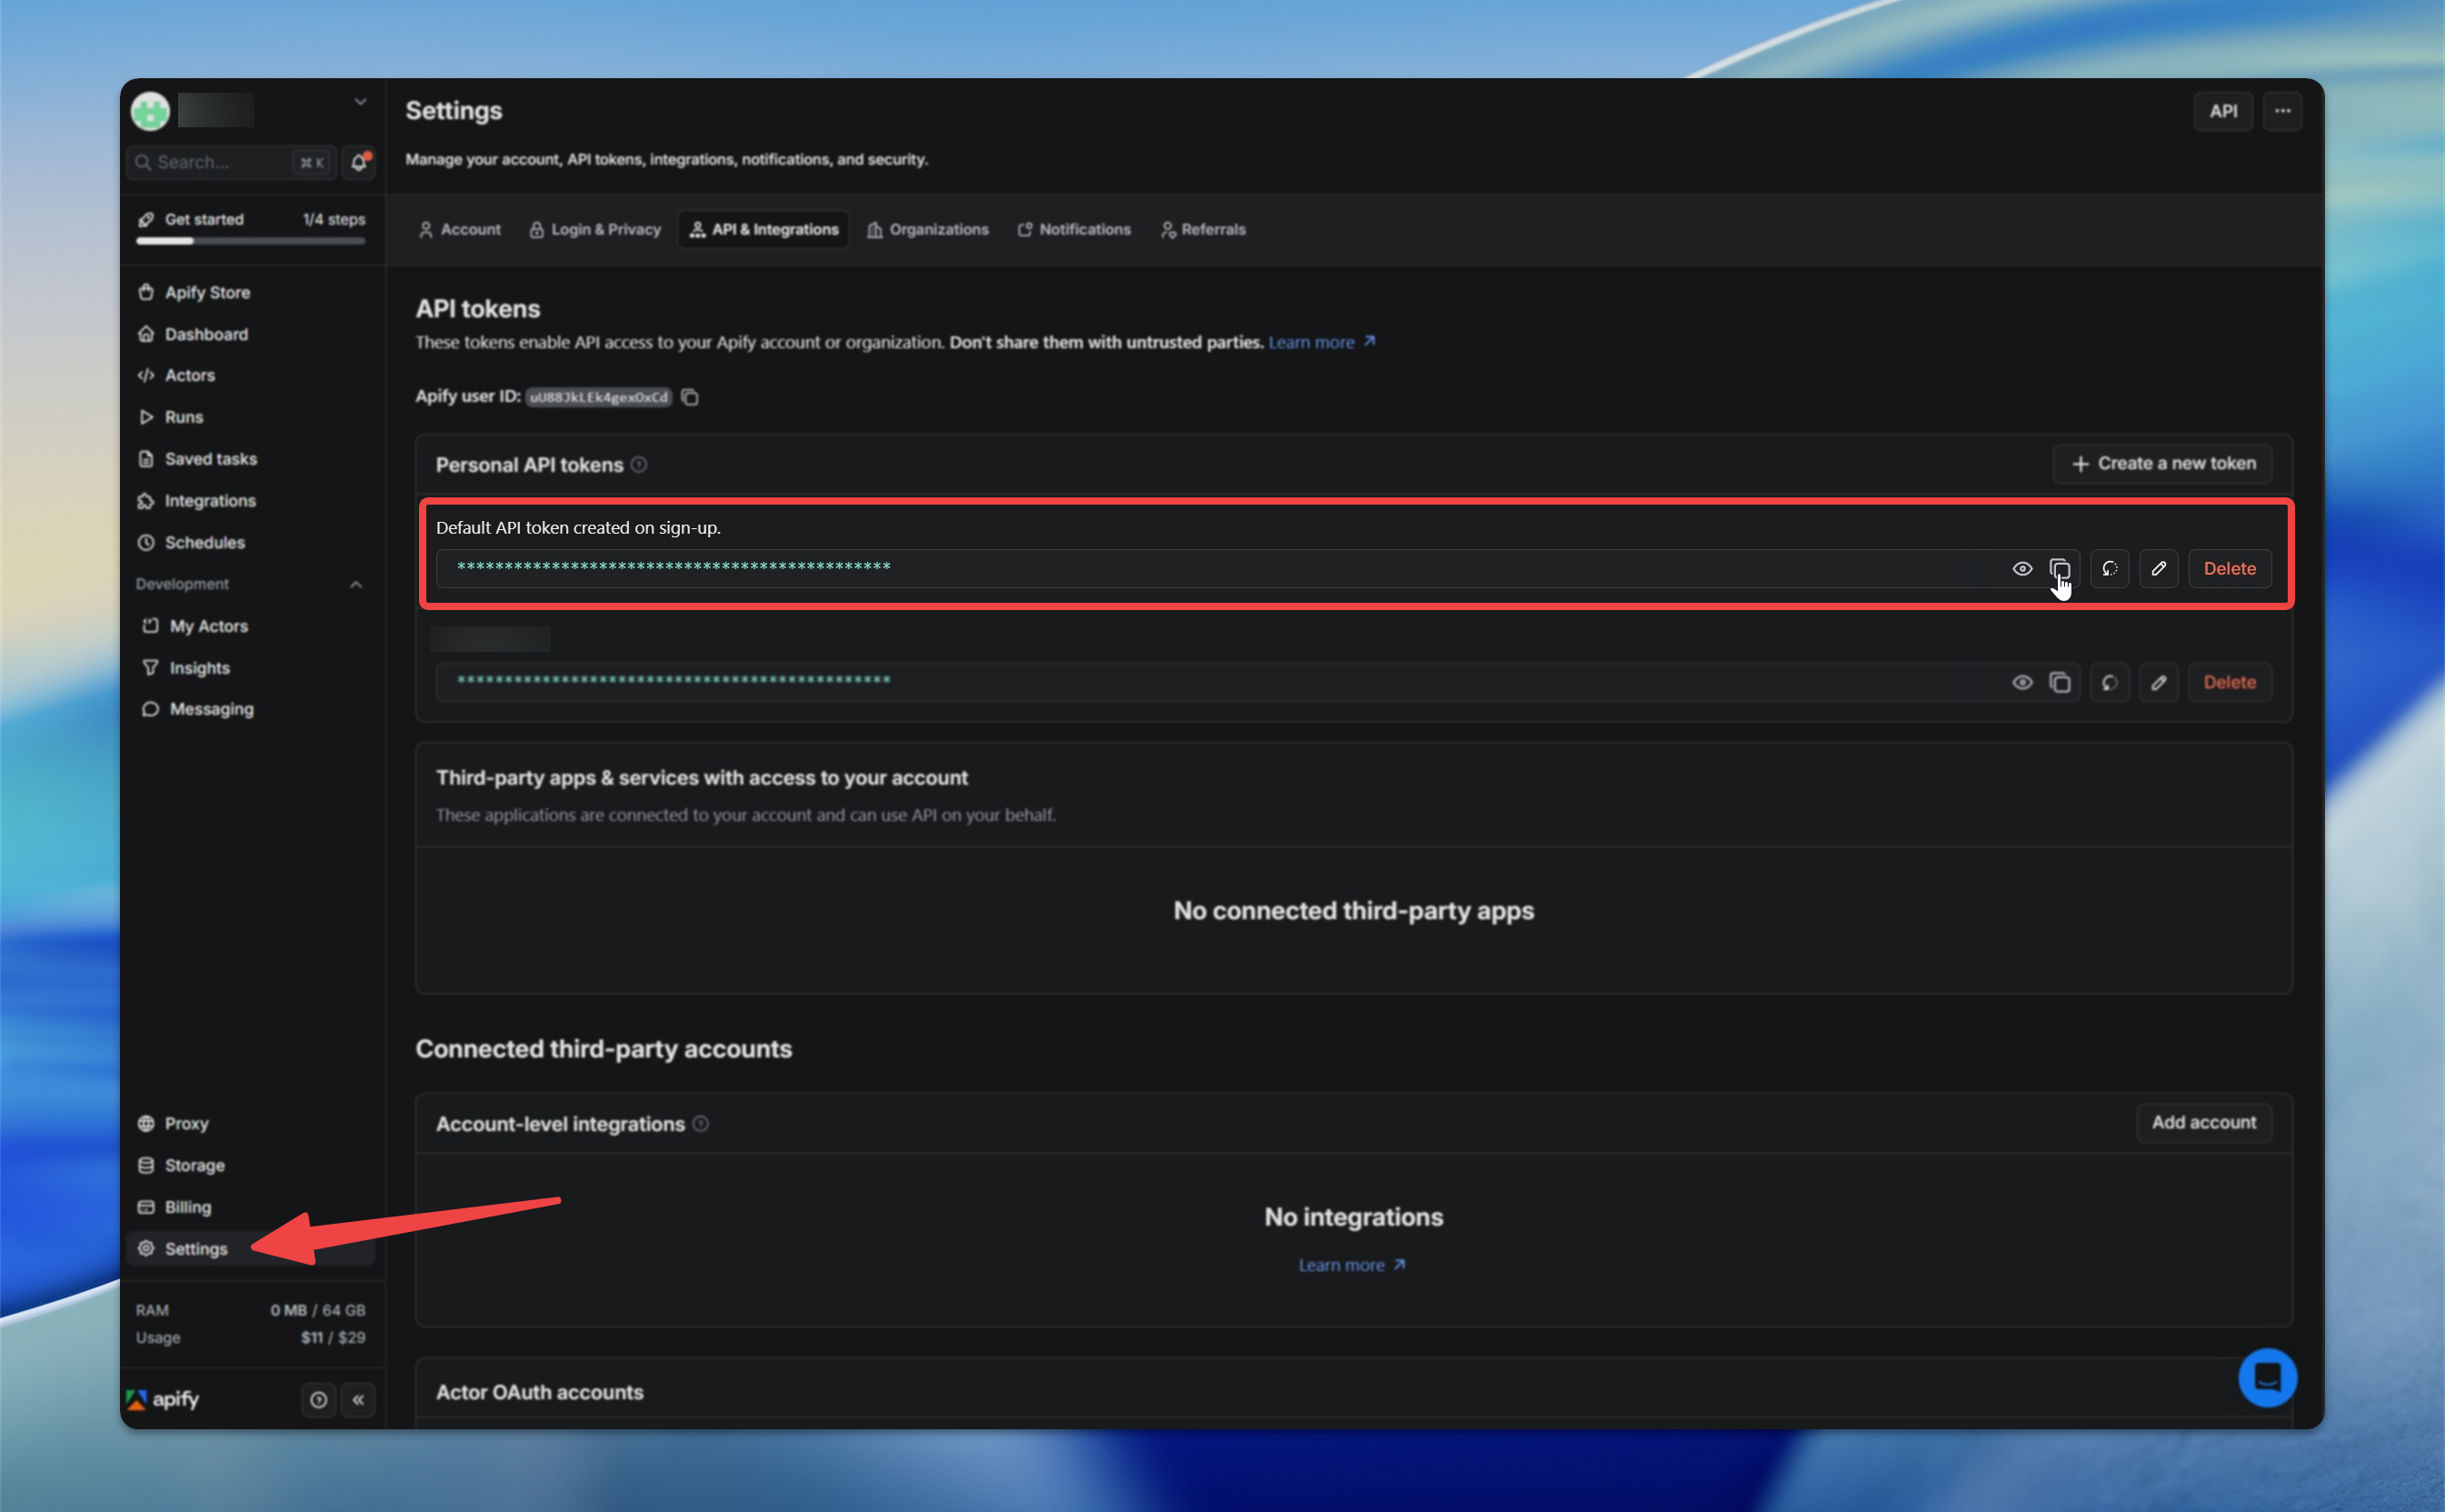This screenshot has width=2445, height=1512.
Task: Copy the second API token
Action: click(2059, 682)
